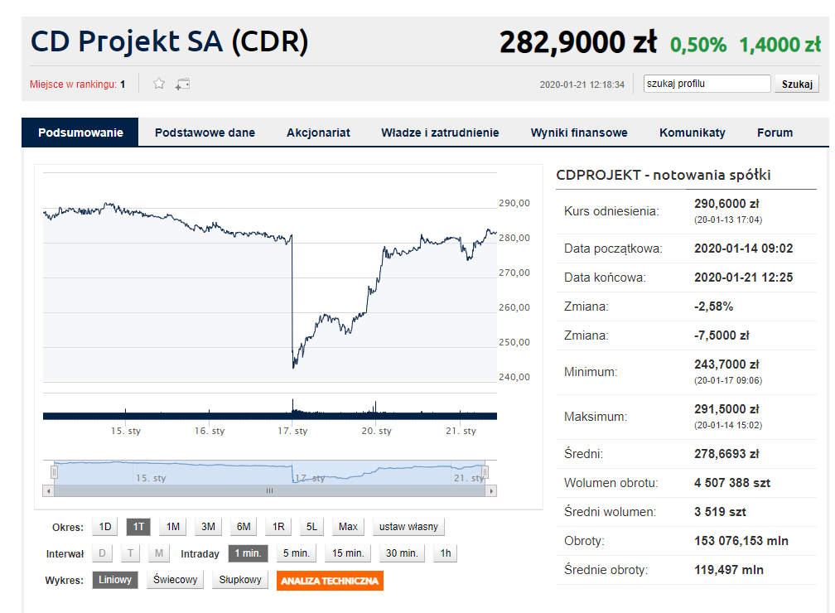Screen dimensions: 835x613
Task: Click right range handle of navigator
Action: (485, 472)
